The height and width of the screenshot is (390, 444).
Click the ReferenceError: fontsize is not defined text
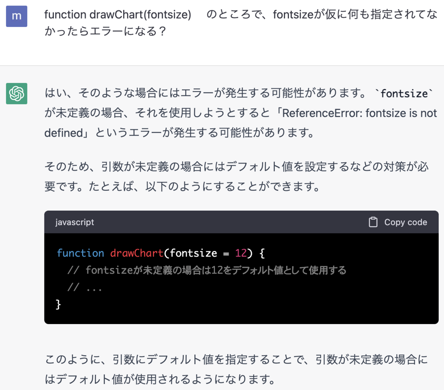(x=240, y=123)
